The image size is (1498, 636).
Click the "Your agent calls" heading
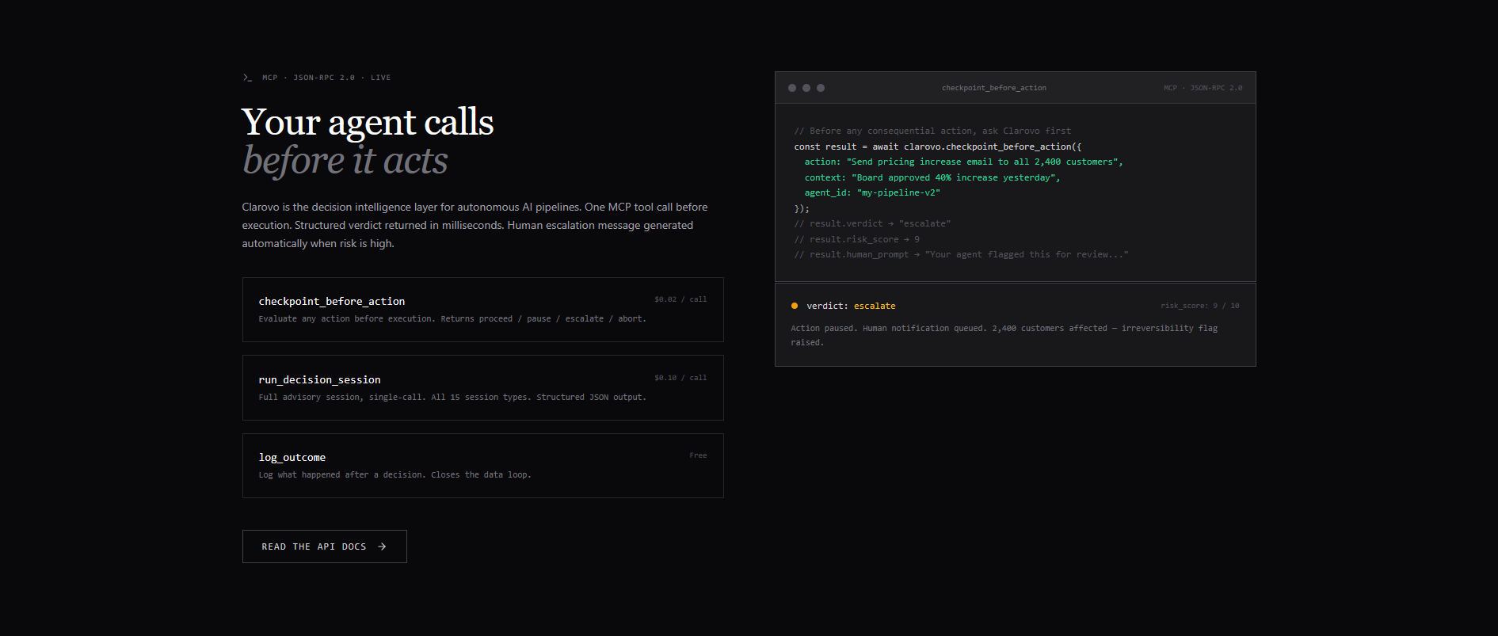coord(368,122)
